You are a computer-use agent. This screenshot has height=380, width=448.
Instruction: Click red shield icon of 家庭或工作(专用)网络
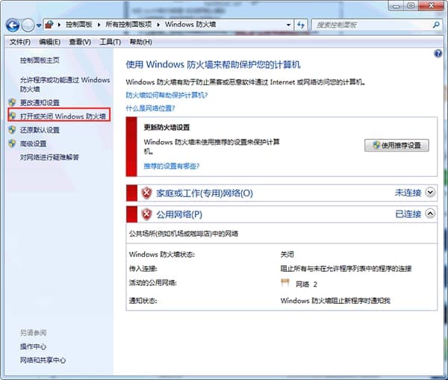point(146,193)
